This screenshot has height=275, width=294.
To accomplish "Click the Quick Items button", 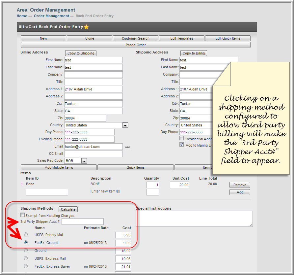I will point(135,167).
